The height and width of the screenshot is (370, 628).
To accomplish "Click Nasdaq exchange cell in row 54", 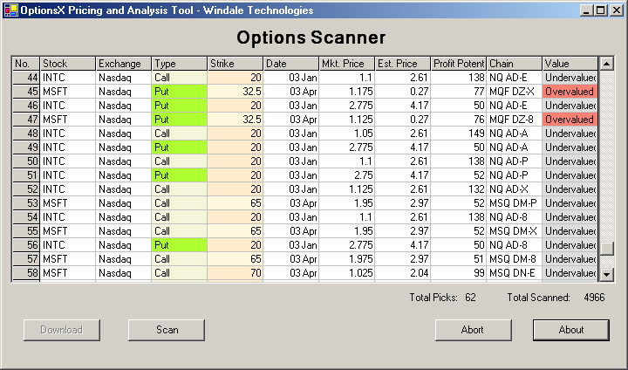I will tap(124, 217).
